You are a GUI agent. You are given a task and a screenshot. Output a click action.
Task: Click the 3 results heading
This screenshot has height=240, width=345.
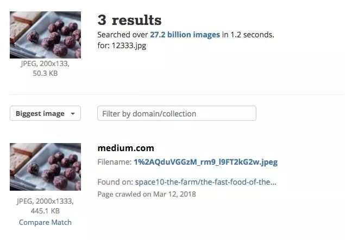(x=129, y=20)
